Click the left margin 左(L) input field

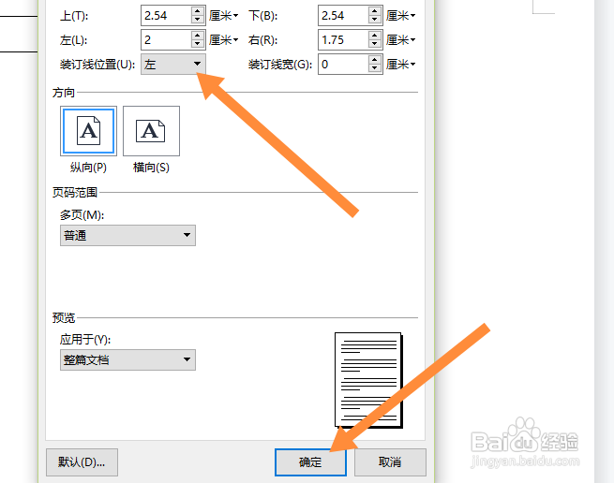point(167,40)
